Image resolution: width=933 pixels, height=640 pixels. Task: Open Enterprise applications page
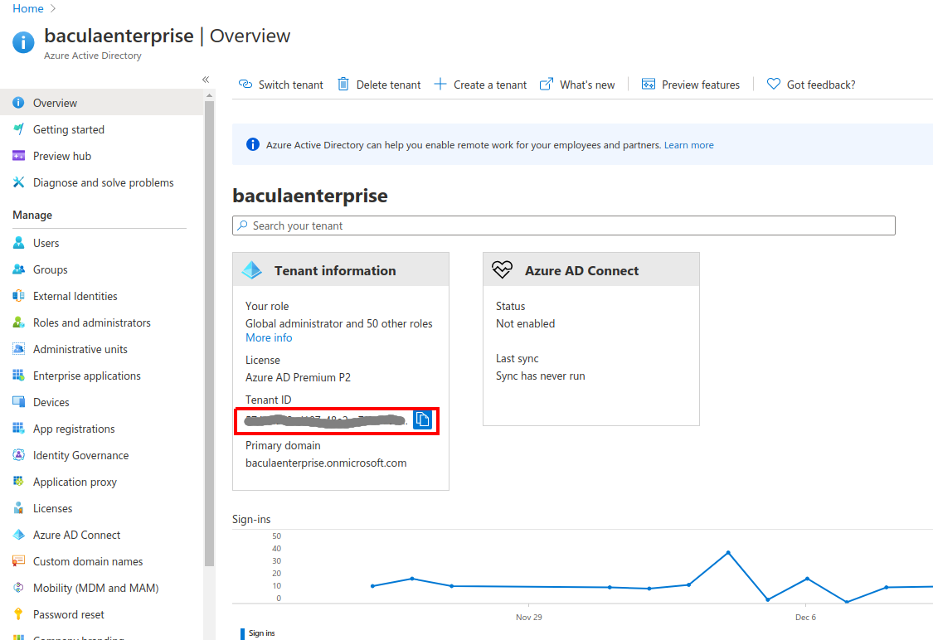point(87,376)
